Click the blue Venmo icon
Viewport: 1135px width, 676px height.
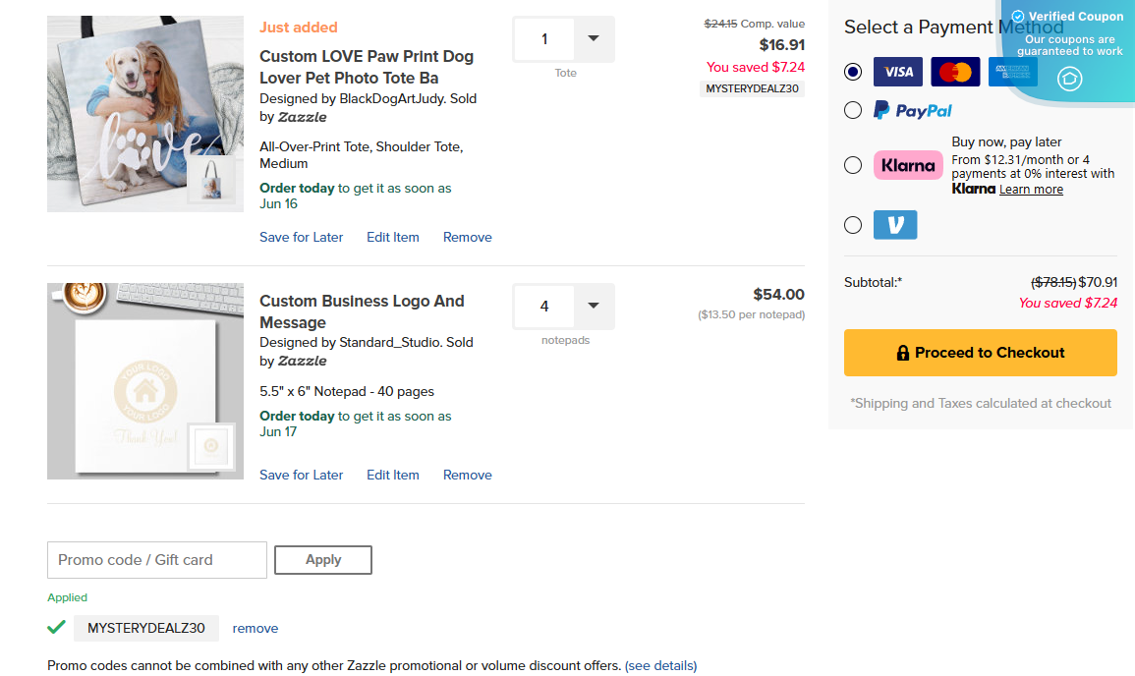point(894,225)
